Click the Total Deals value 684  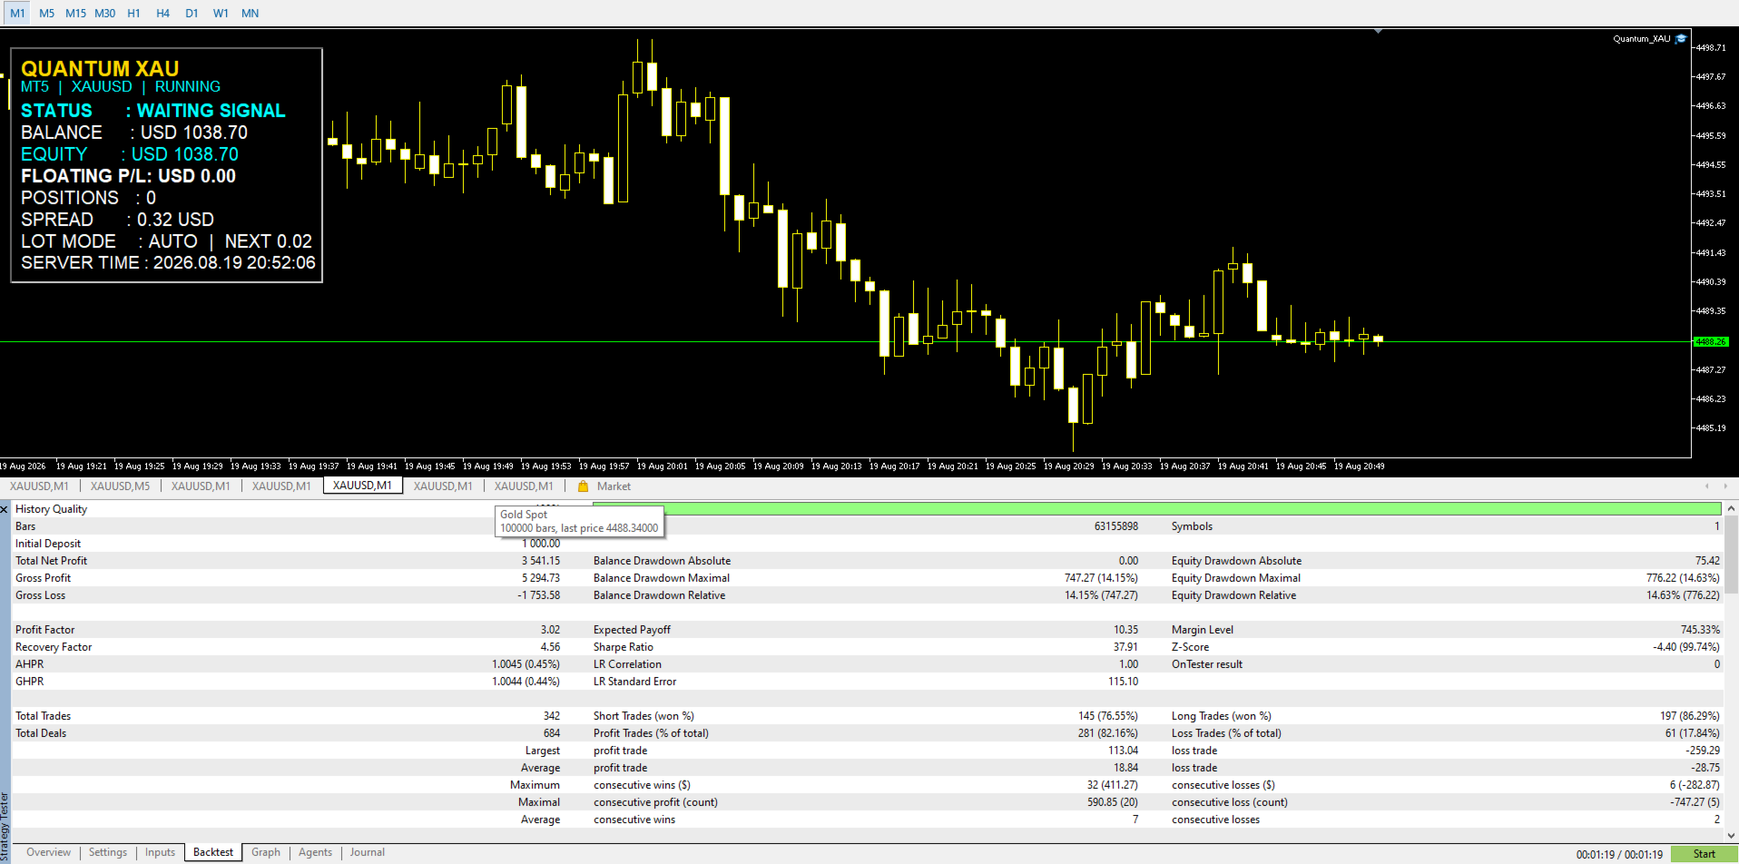pos(552,733)
